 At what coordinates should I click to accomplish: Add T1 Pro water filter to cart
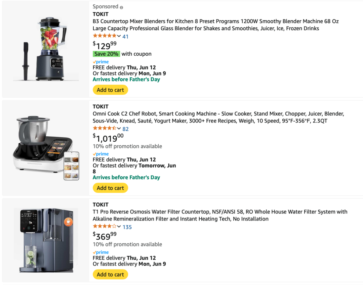(x=110, y=275)
